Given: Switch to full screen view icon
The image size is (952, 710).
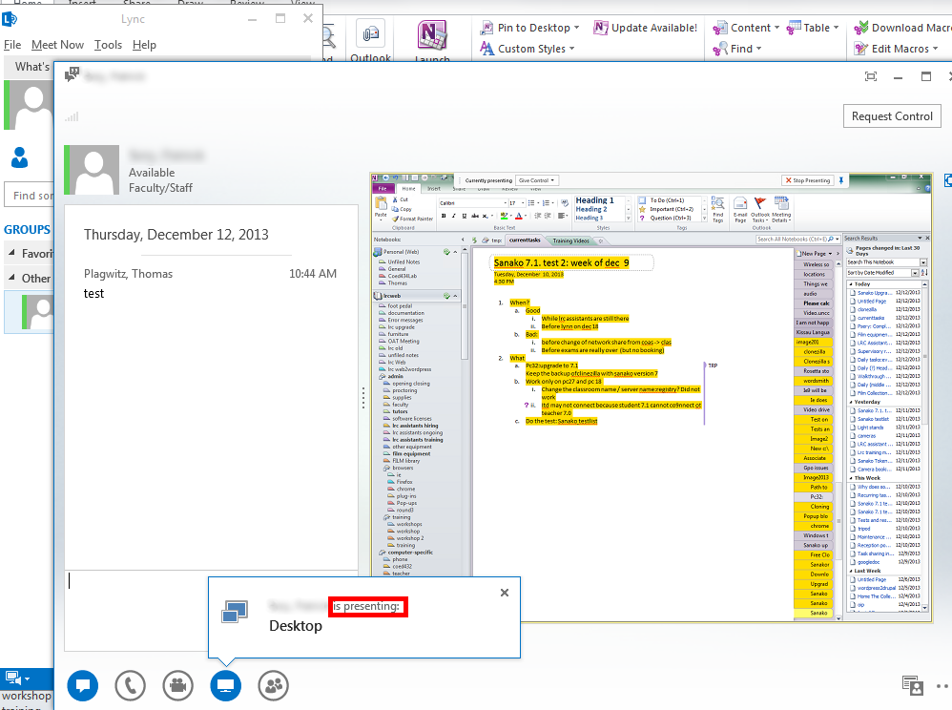Looking at the screenshot, I should coord(870,76).
